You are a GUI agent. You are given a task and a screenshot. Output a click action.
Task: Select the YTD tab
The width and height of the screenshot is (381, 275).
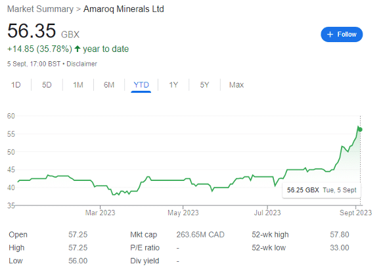[141, 85]
